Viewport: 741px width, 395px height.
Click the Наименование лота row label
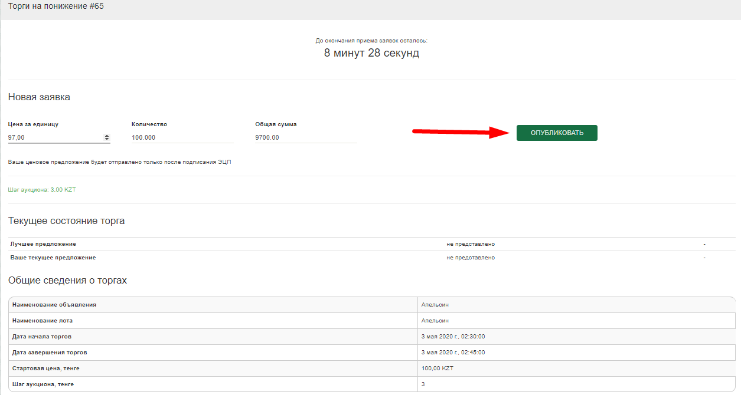coord(43,321)
